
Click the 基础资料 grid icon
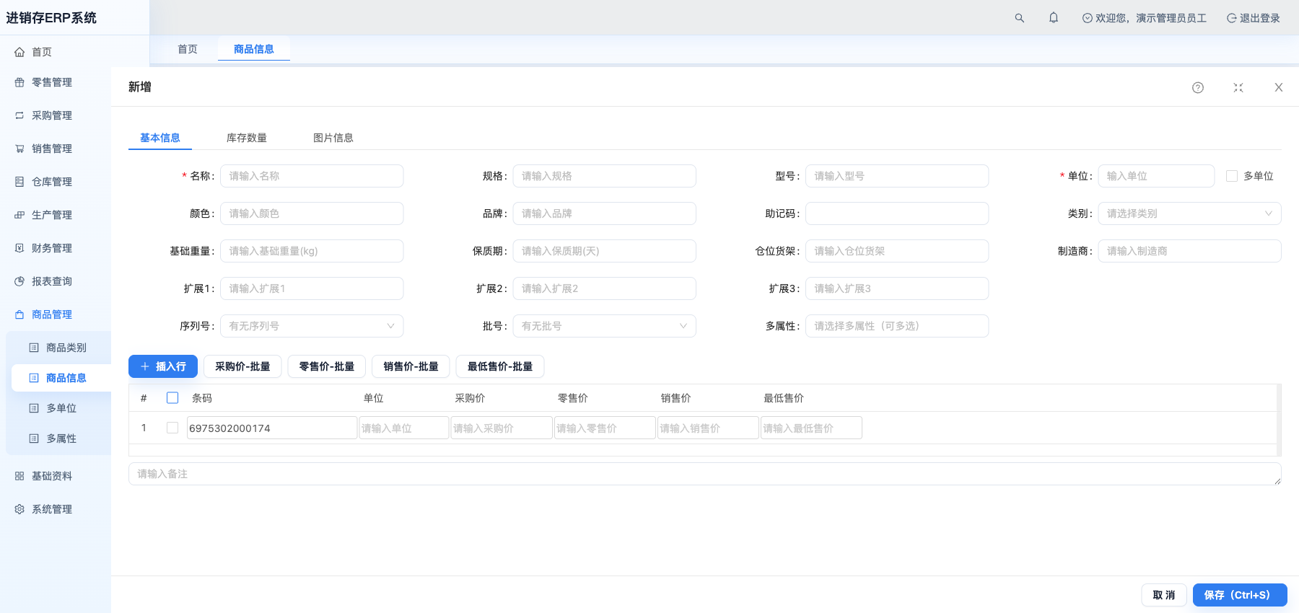point(19,476)
